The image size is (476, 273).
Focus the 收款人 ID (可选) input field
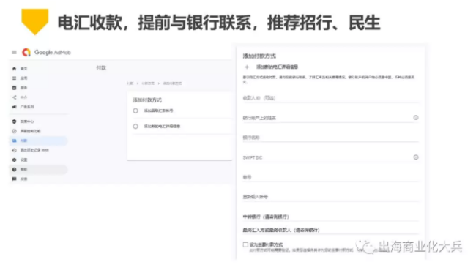[330, 98]
